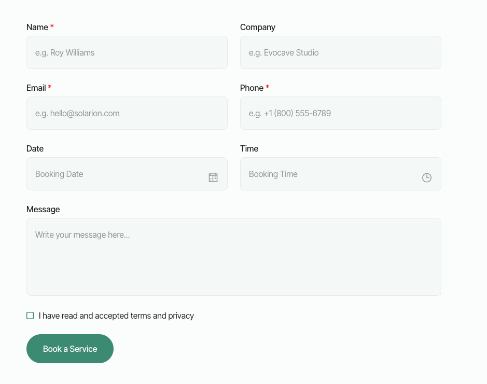Click the terms and privacy statement text
487x384 pixels.
tap(116, 316)
